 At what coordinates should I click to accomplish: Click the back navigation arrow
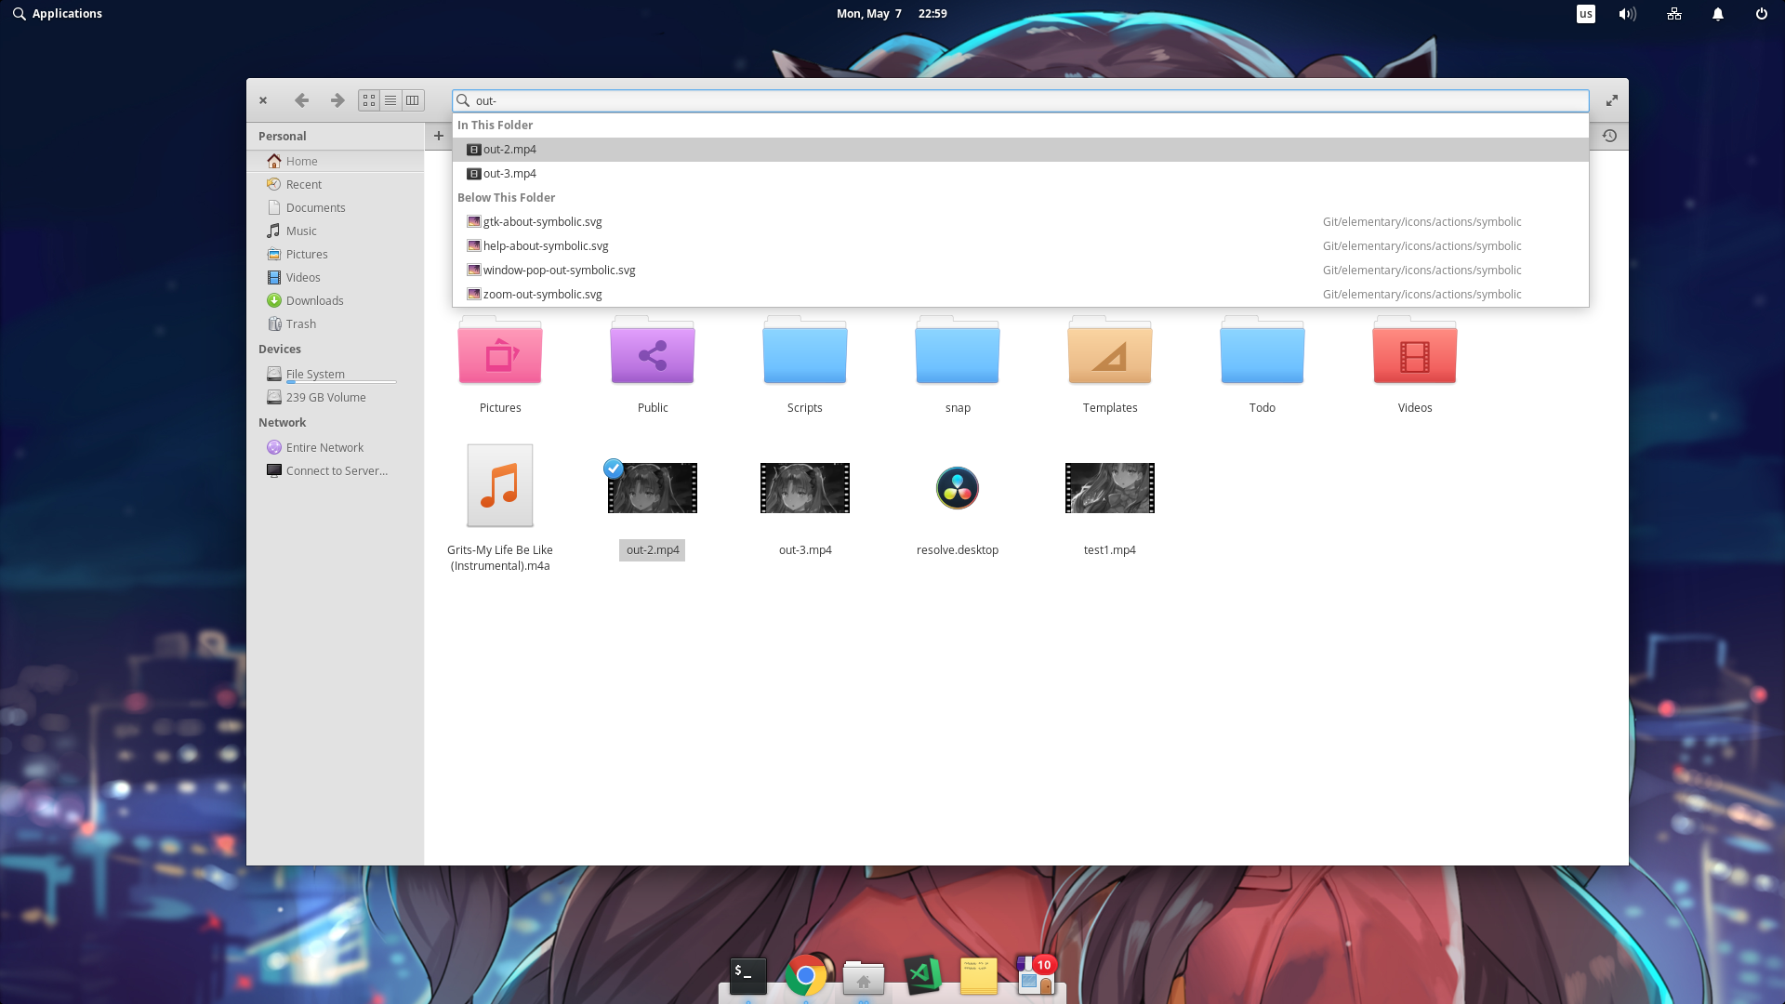click(301, 100)
